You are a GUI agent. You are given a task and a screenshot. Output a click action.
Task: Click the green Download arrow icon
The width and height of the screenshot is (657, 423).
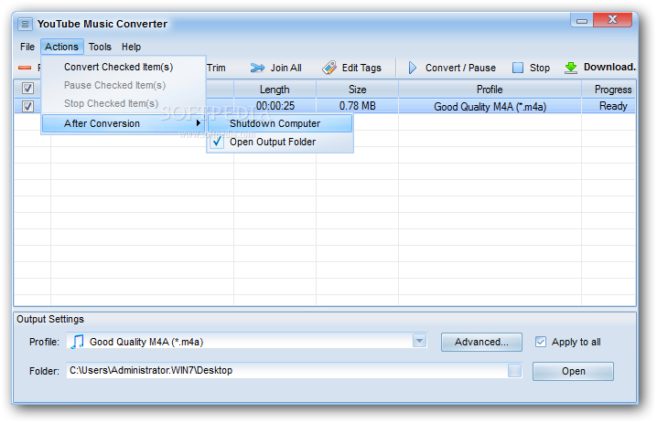571,68
